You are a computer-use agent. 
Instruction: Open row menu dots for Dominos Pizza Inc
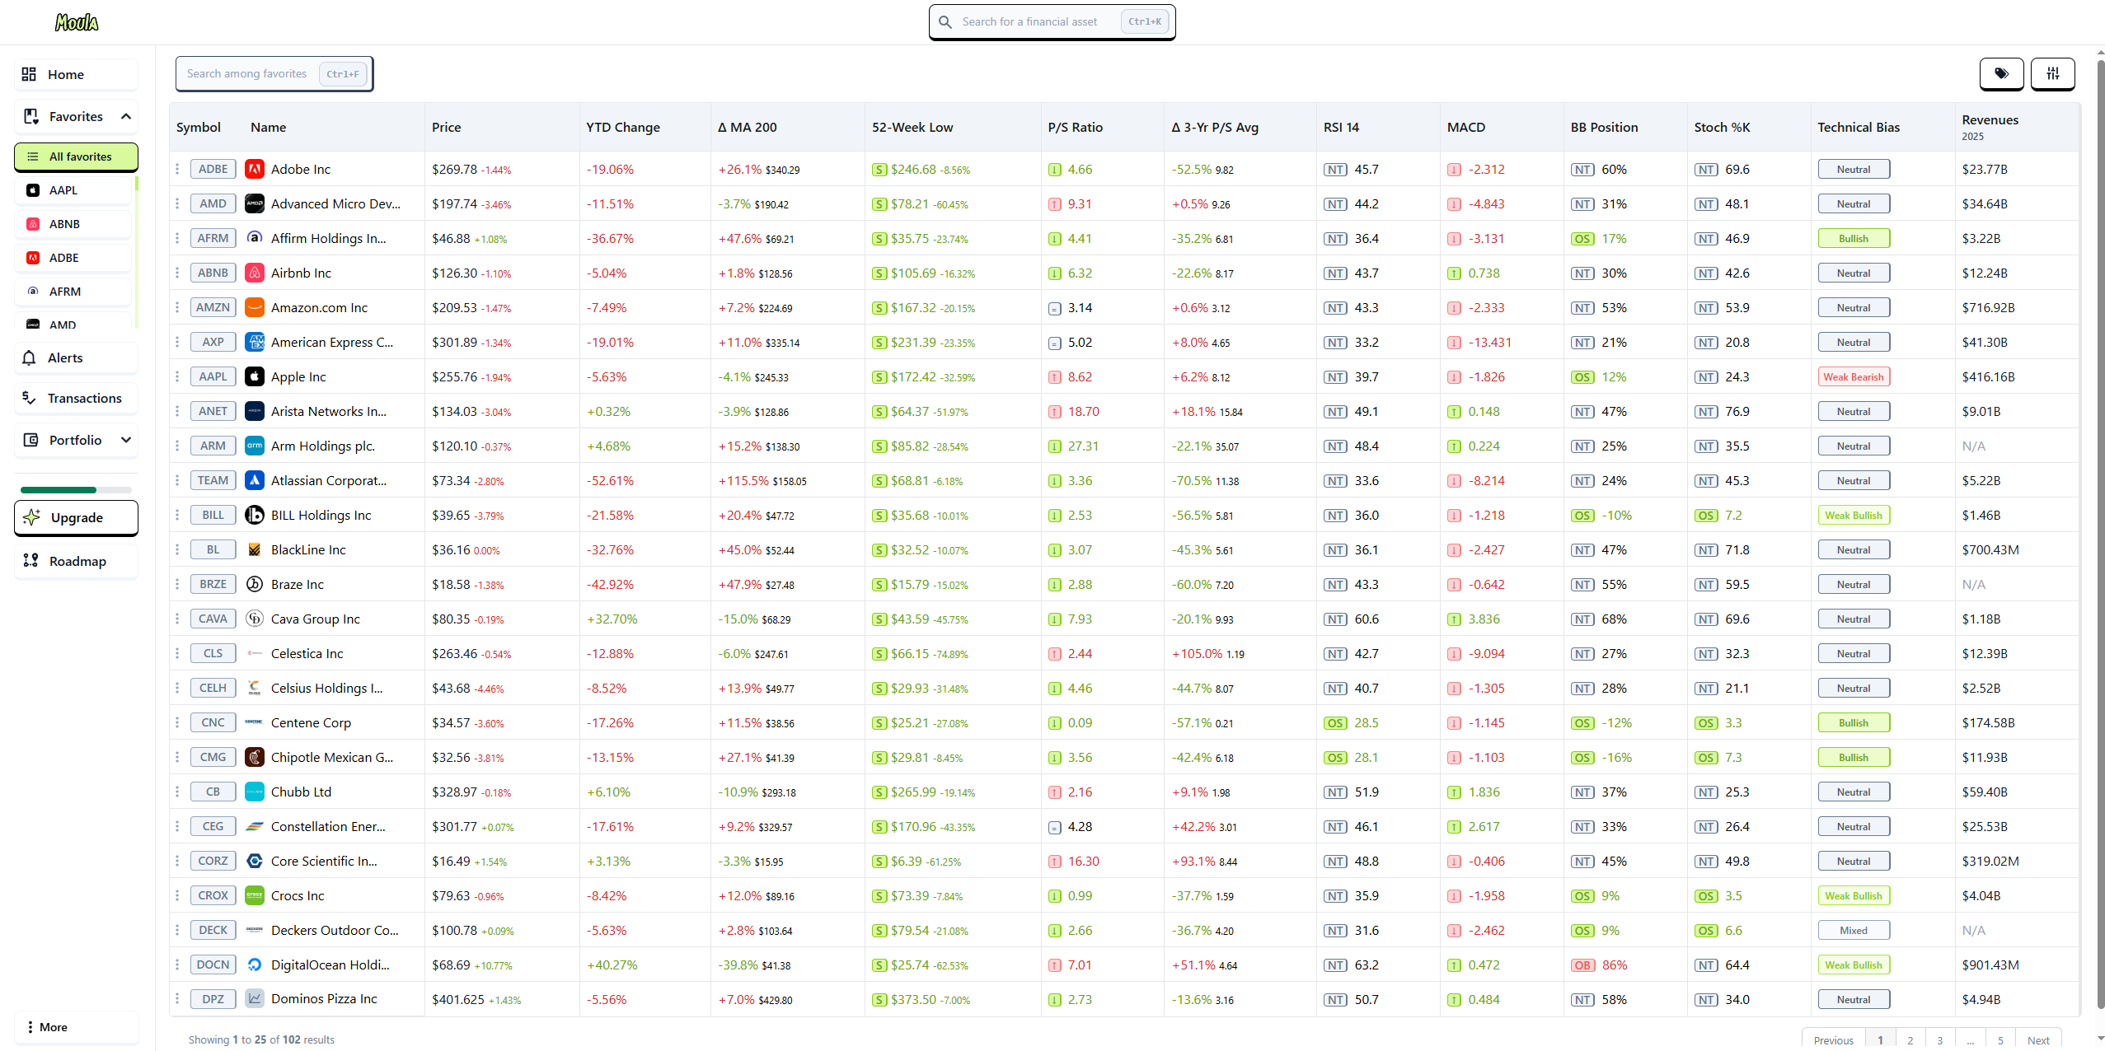tap(177, 999)
